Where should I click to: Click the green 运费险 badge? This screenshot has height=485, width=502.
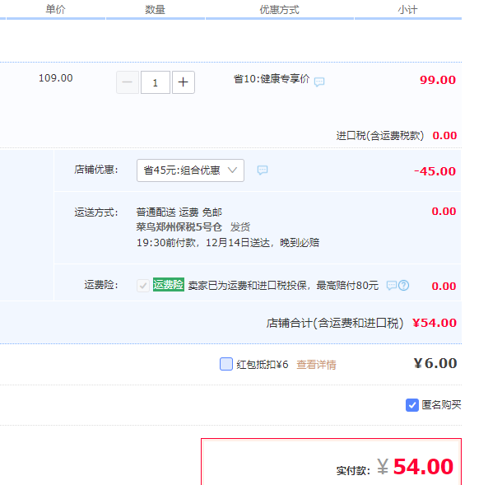coord(168,285)
